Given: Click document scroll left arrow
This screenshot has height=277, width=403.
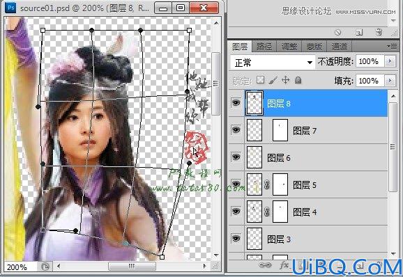Looking at the screenshot, I should 59,267.
